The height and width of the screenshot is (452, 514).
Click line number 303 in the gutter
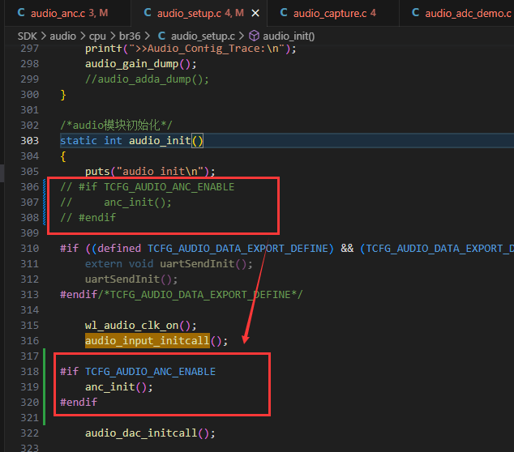pos(29,140)
